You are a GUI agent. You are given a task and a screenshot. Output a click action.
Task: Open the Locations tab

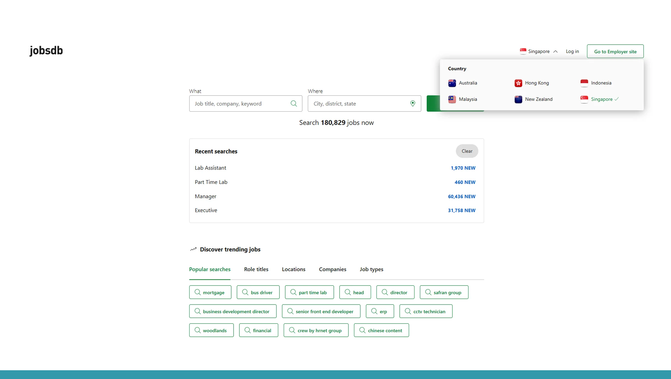[x=293, y=269]
